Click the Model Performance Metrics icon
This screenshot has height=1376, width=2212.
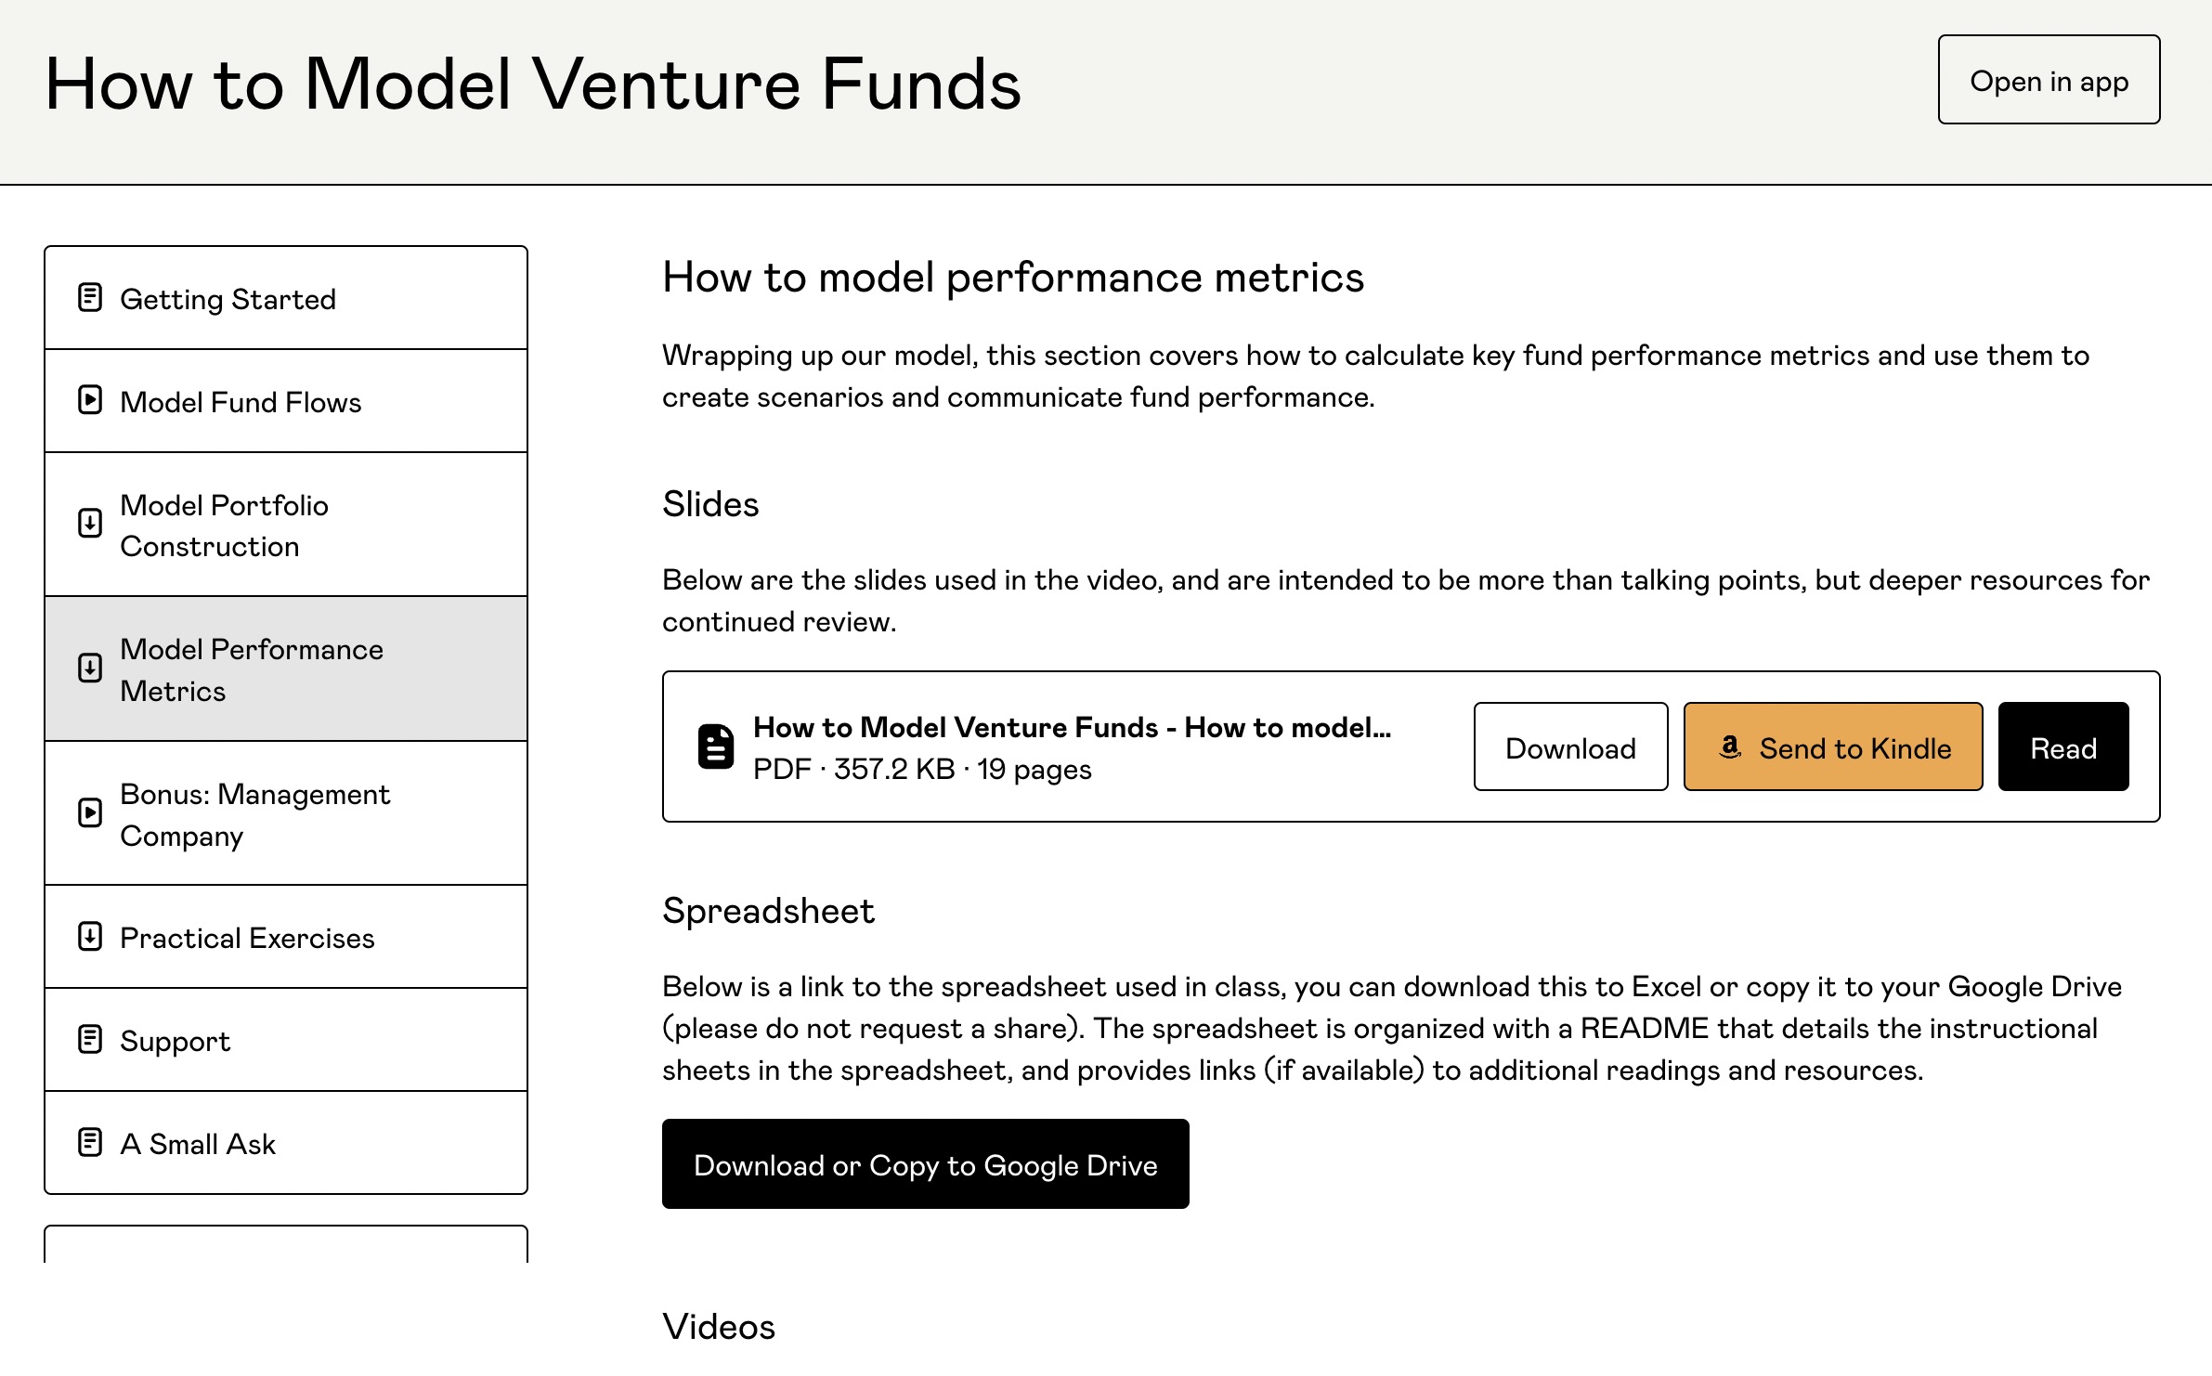click(x=89, y=668)
